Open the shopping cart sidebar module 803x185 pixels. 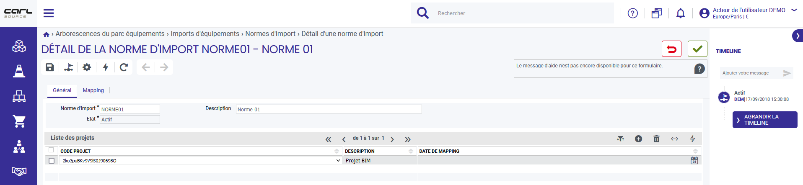(x=19, y=121)
